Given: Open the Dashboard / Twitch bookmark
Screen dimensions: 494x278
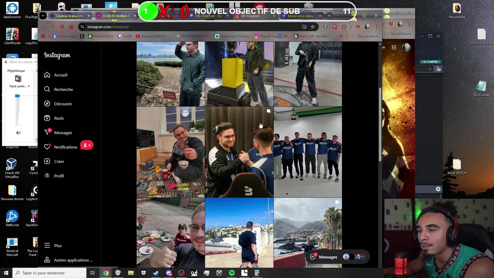Looking at the screenshot, I should [x=232, y=36].
